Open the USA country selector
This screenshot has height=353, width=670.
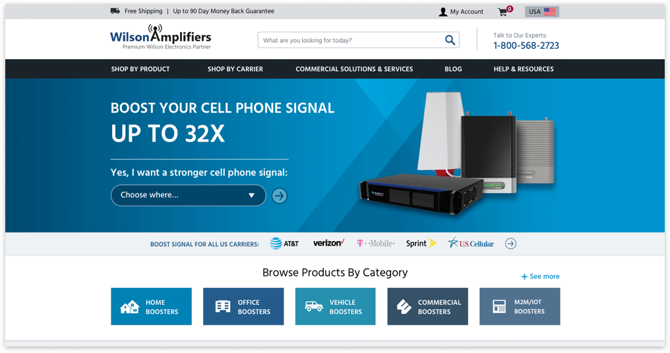point(542,11)
